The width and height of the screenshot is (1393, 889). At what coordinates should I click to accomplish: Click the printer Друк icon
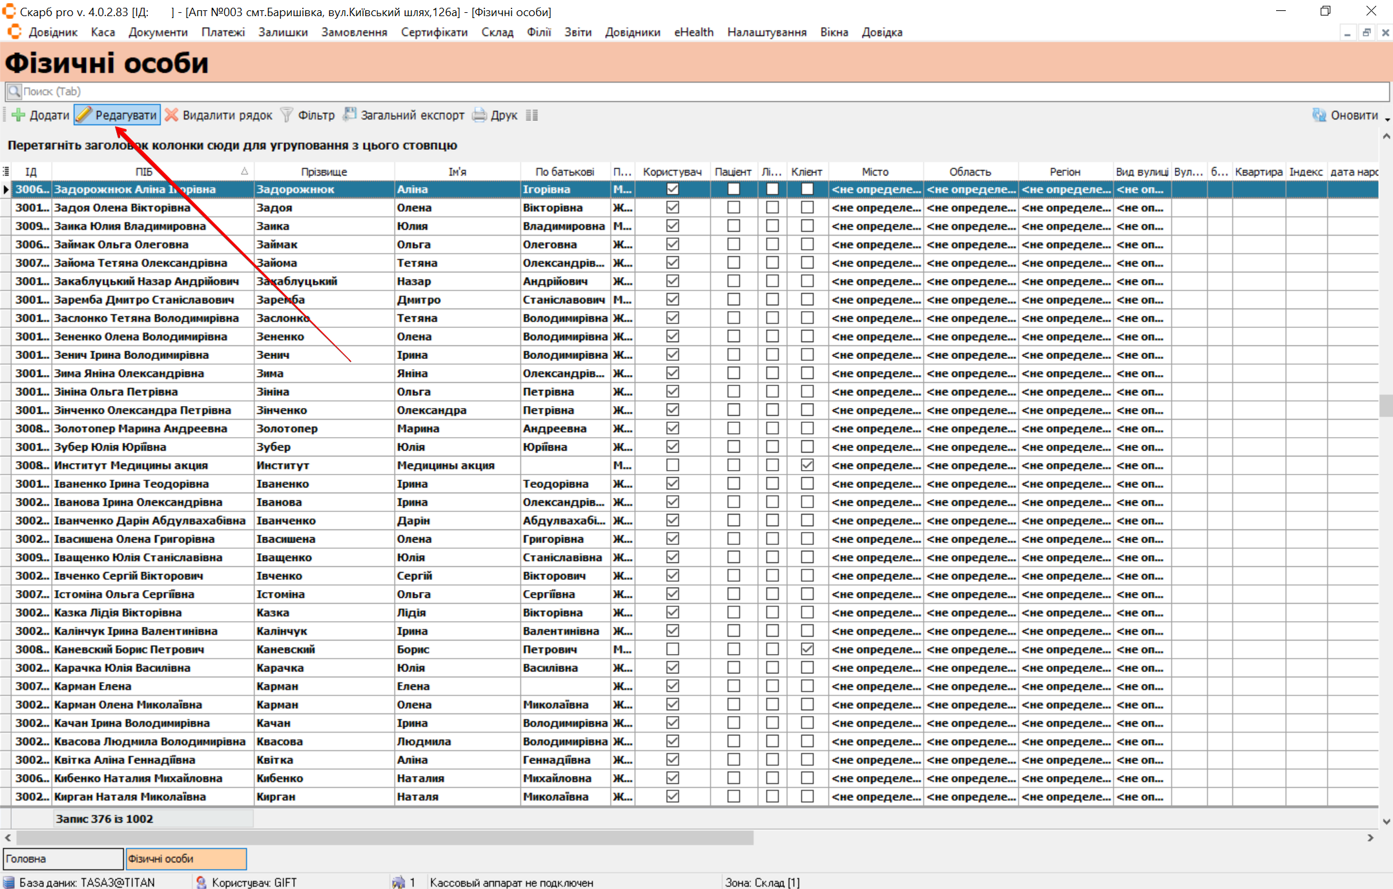pyautogui.click(x=479, y=115)
